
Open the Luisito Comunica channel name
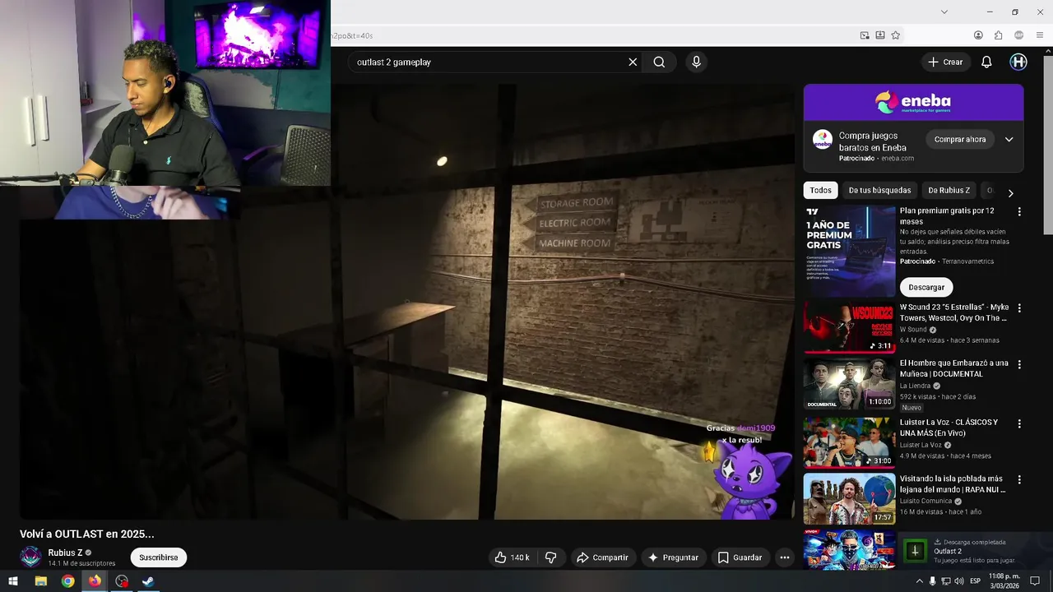click(x=925, y=501)
